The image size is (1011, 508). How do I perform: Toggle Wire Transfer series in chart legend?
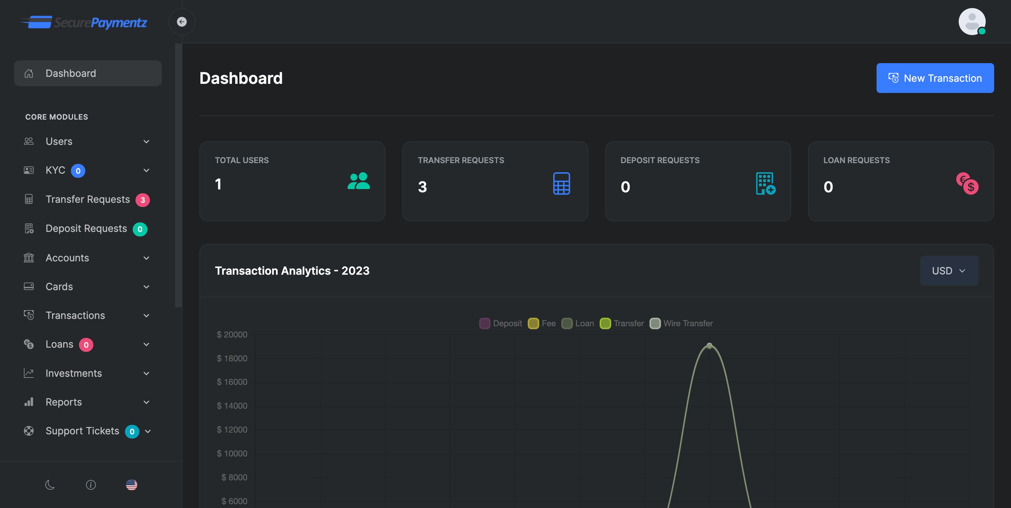[681, 323]
